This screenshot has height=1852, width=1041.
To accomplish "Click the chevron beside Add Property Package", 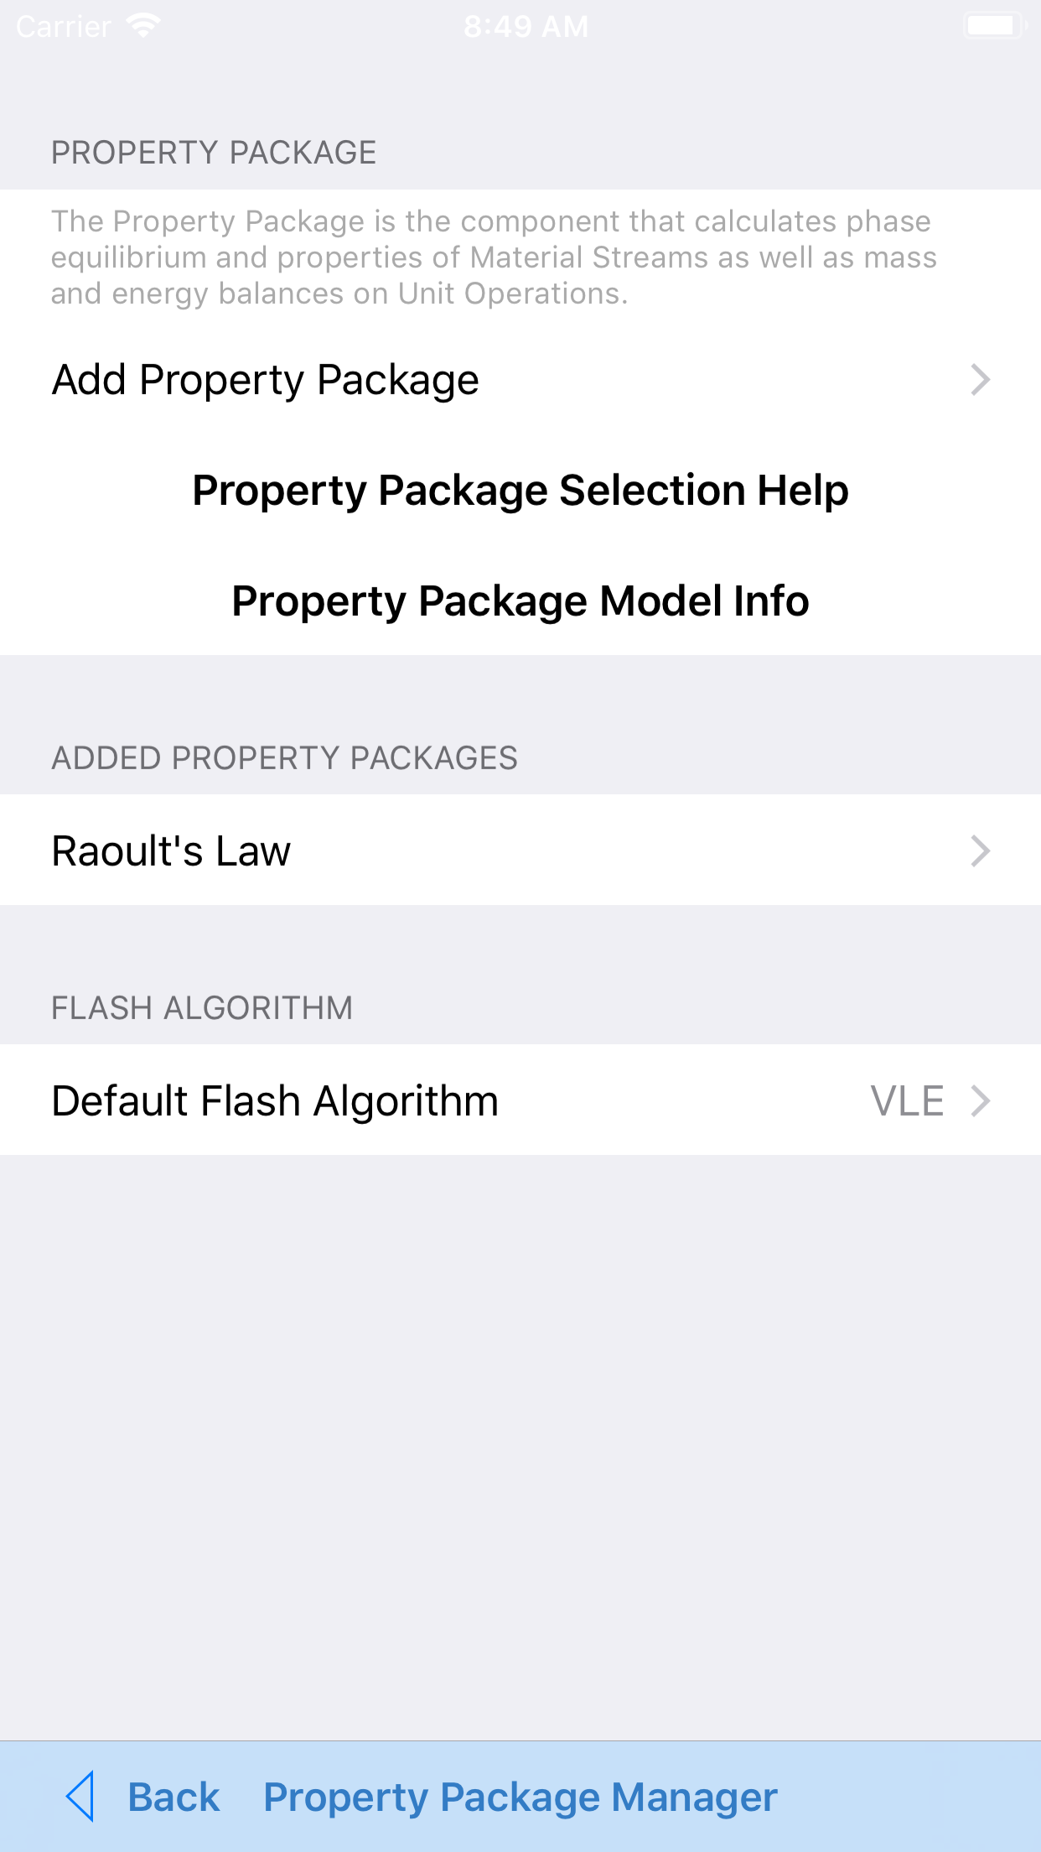I will pos(980,380).
